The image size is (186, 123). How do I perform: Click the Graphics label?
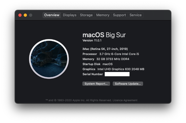tap(89, 69)
